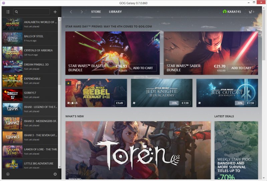The image size is (267, 181).
Task: Click Windows icon on Jedi Outcast card
Action: click(199, 103)
